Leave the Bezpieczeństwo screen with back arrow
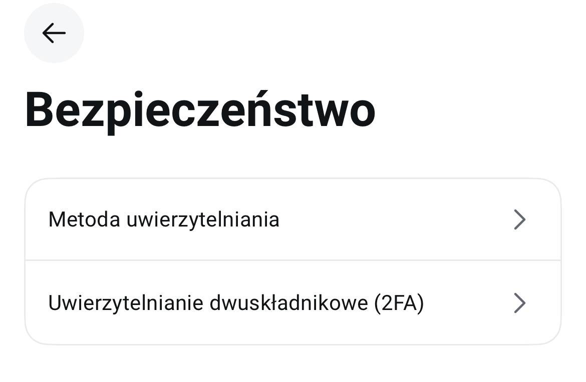586x382 pixels. [x=54, y=33]
